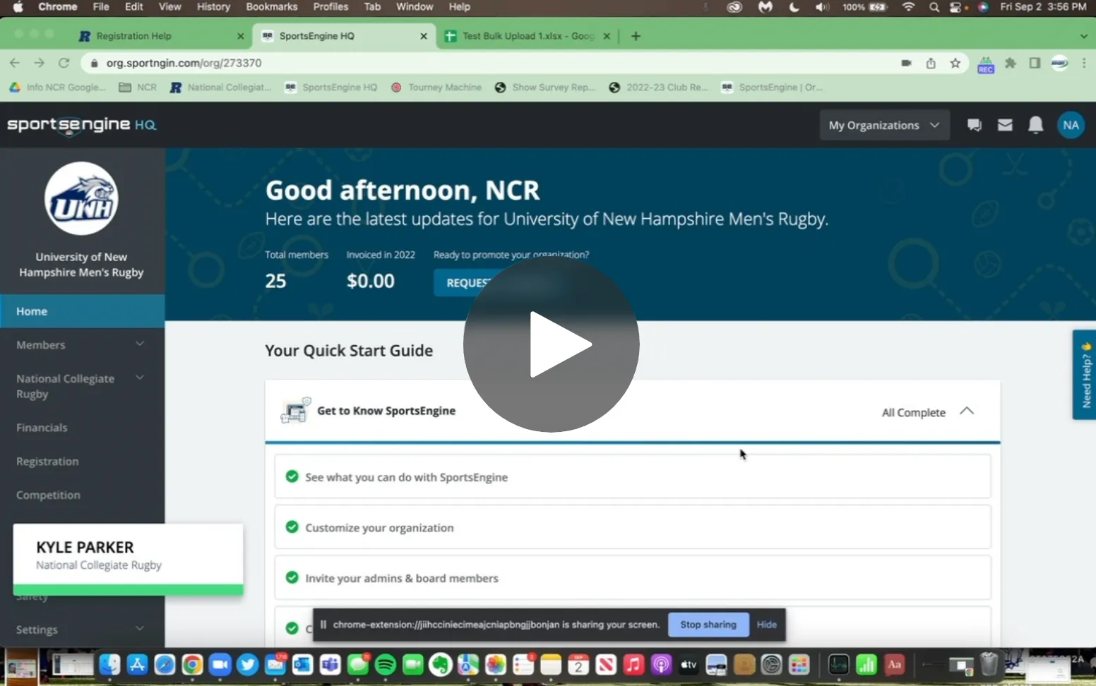Open the Show Survey Rep bookmark
The image size is (1096, 686).
[545, 88]
